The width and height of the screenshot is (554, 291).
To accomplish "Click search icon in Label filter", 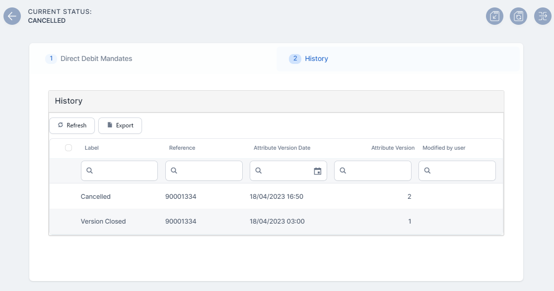I will coord(90,171).
